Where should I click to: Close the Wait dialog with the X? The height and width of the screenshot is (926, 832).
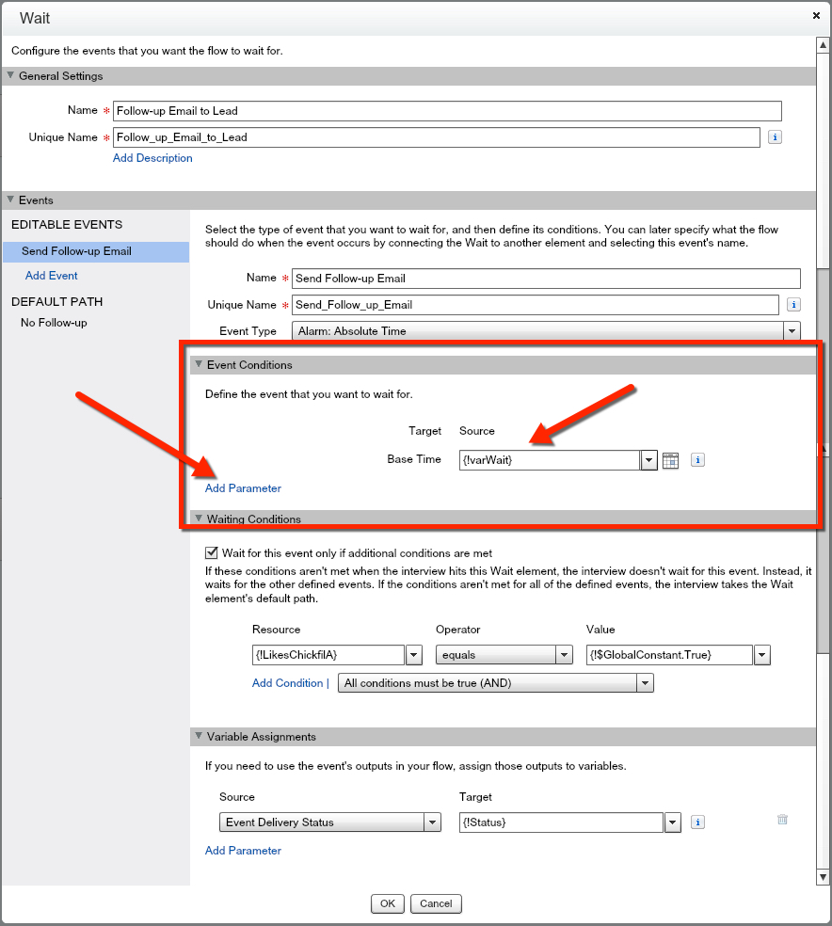point(815,16)
